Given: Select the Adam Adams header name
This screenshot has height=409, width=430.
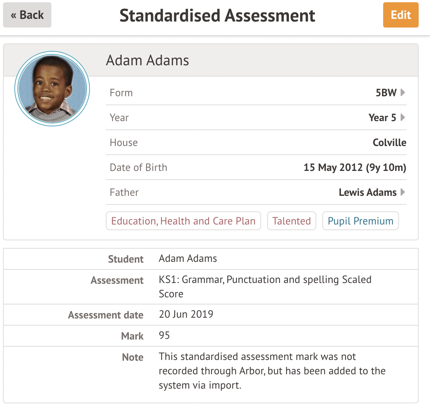Looking at the screenshot, I should pyautogui.click(x=147, y=60).
